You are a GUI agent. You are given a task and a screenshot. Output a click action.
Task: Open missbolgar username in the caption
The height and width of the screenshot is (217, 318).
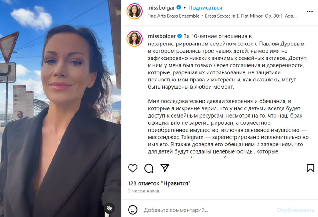(162, 36)
